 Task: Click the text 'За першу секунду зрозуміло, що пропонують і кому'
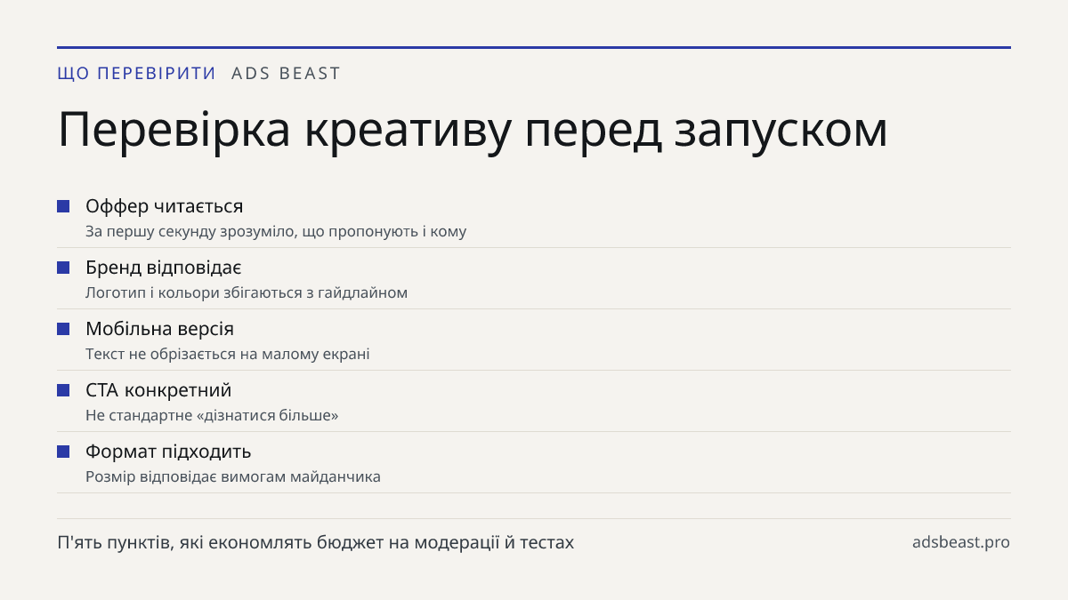(276, 231)
